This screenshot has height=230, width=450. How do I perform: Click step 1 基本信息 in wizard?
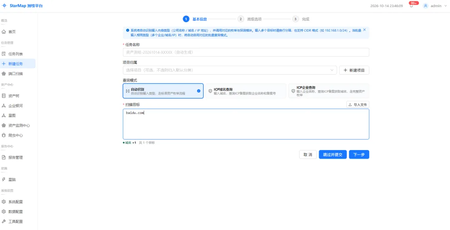pyautogui.click(x=195, y=19)
